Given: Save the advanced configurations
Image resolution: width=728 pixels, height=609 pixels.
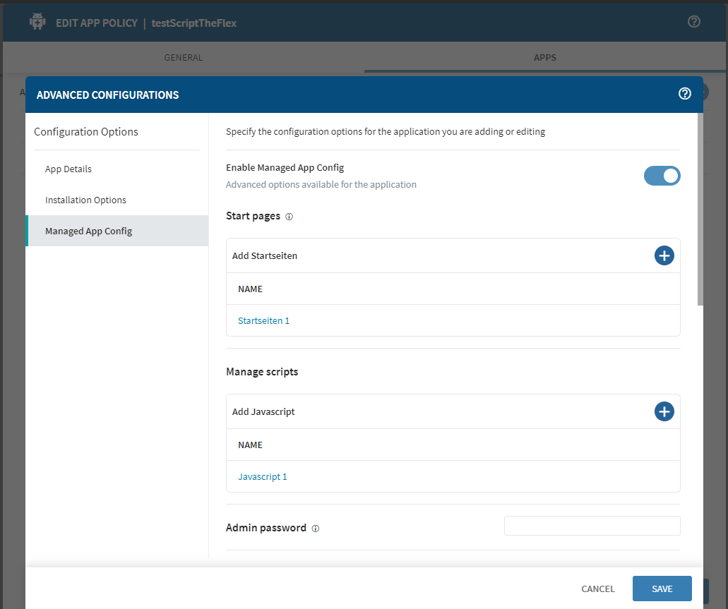Looking at the screenshot, I should point(662,589).
